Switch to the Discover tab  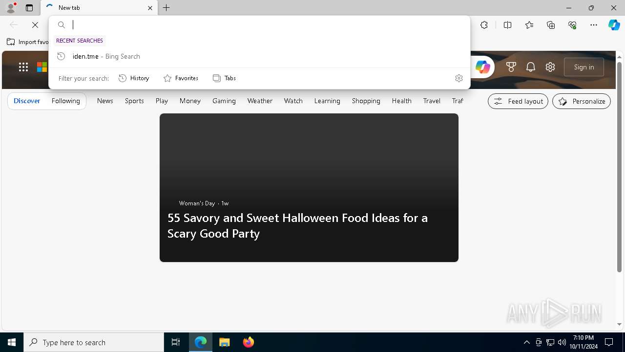[x=27, y=101]
